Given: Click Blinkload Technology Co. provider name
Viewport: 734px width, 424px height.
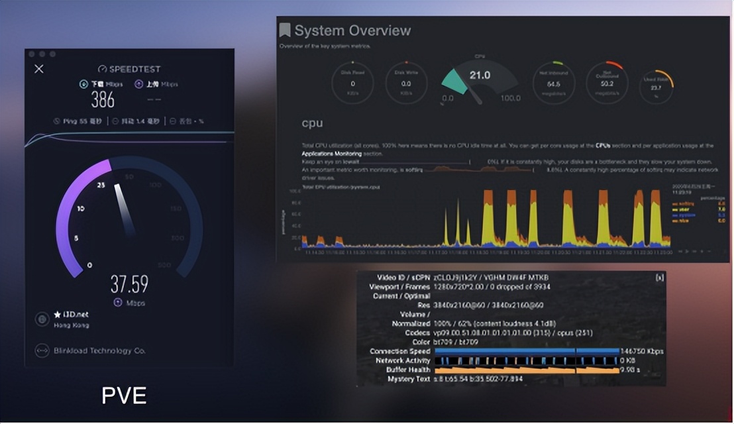Looking at the screenshot, I should [100, 350].
